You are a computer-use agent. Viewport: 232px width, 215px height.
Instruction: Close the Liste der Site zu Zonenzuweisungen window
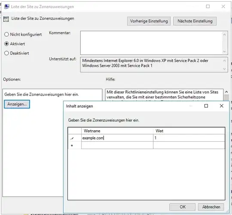tap(223, 6)
